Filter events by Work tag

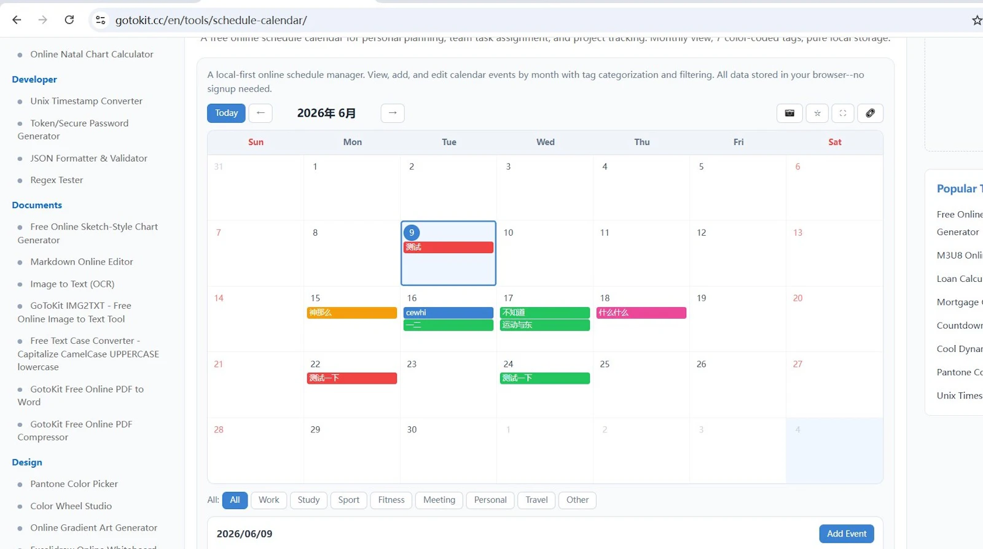point(268,500)
